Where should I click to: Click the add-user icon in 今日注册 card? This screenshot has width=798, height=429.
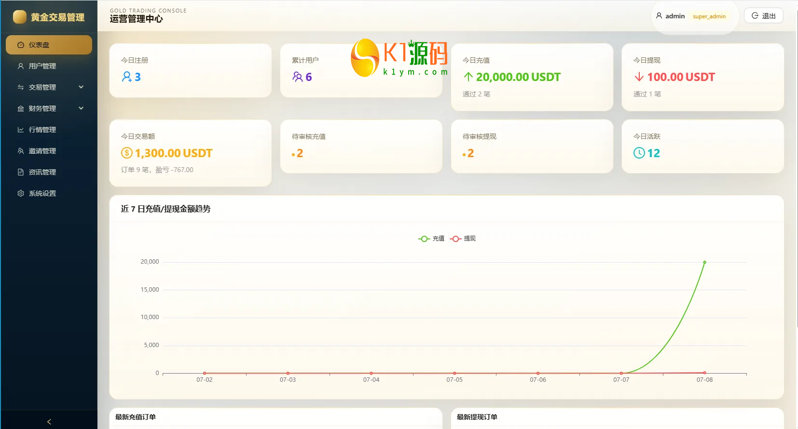[x=127, y=77]
